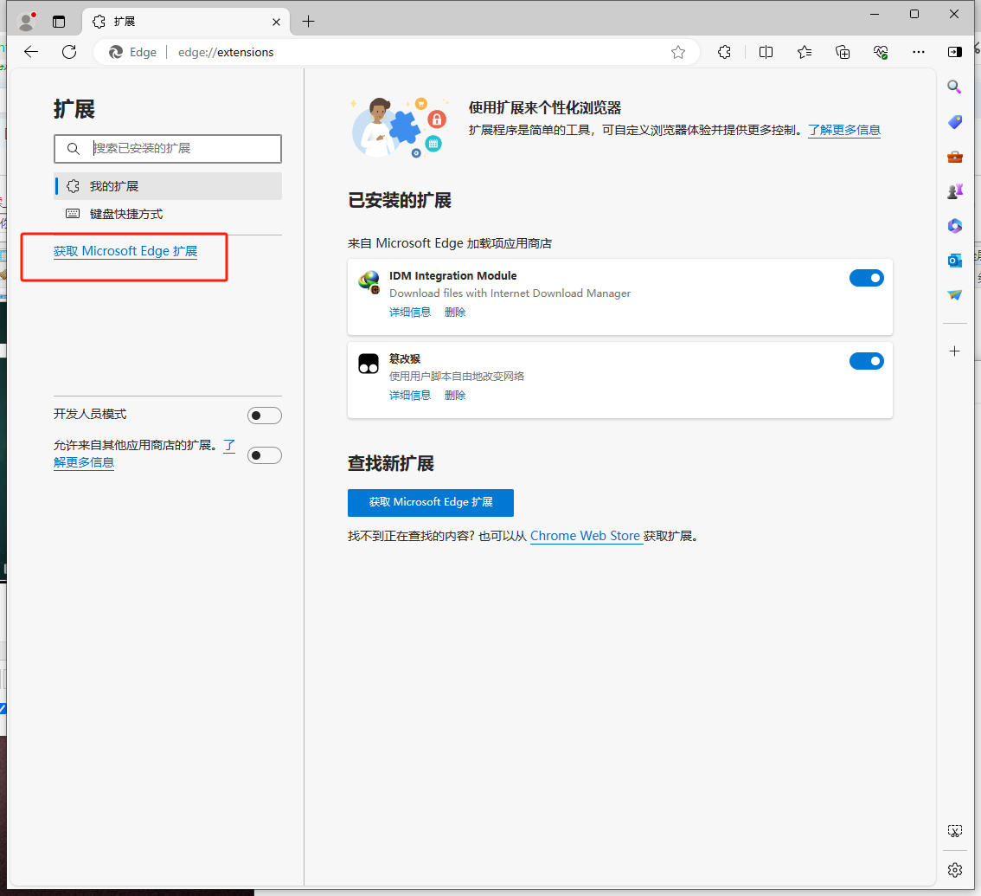
Task: Enable 开发人员模式 developer mode switch
Action: point(264,416)
